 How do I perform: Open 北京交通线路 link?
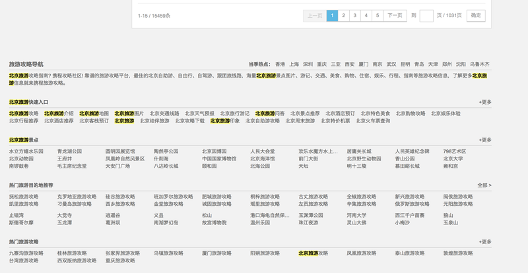click(x=164, y=114)
